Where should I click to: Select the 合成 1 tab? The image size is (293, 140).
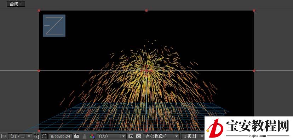click(16, 4)
